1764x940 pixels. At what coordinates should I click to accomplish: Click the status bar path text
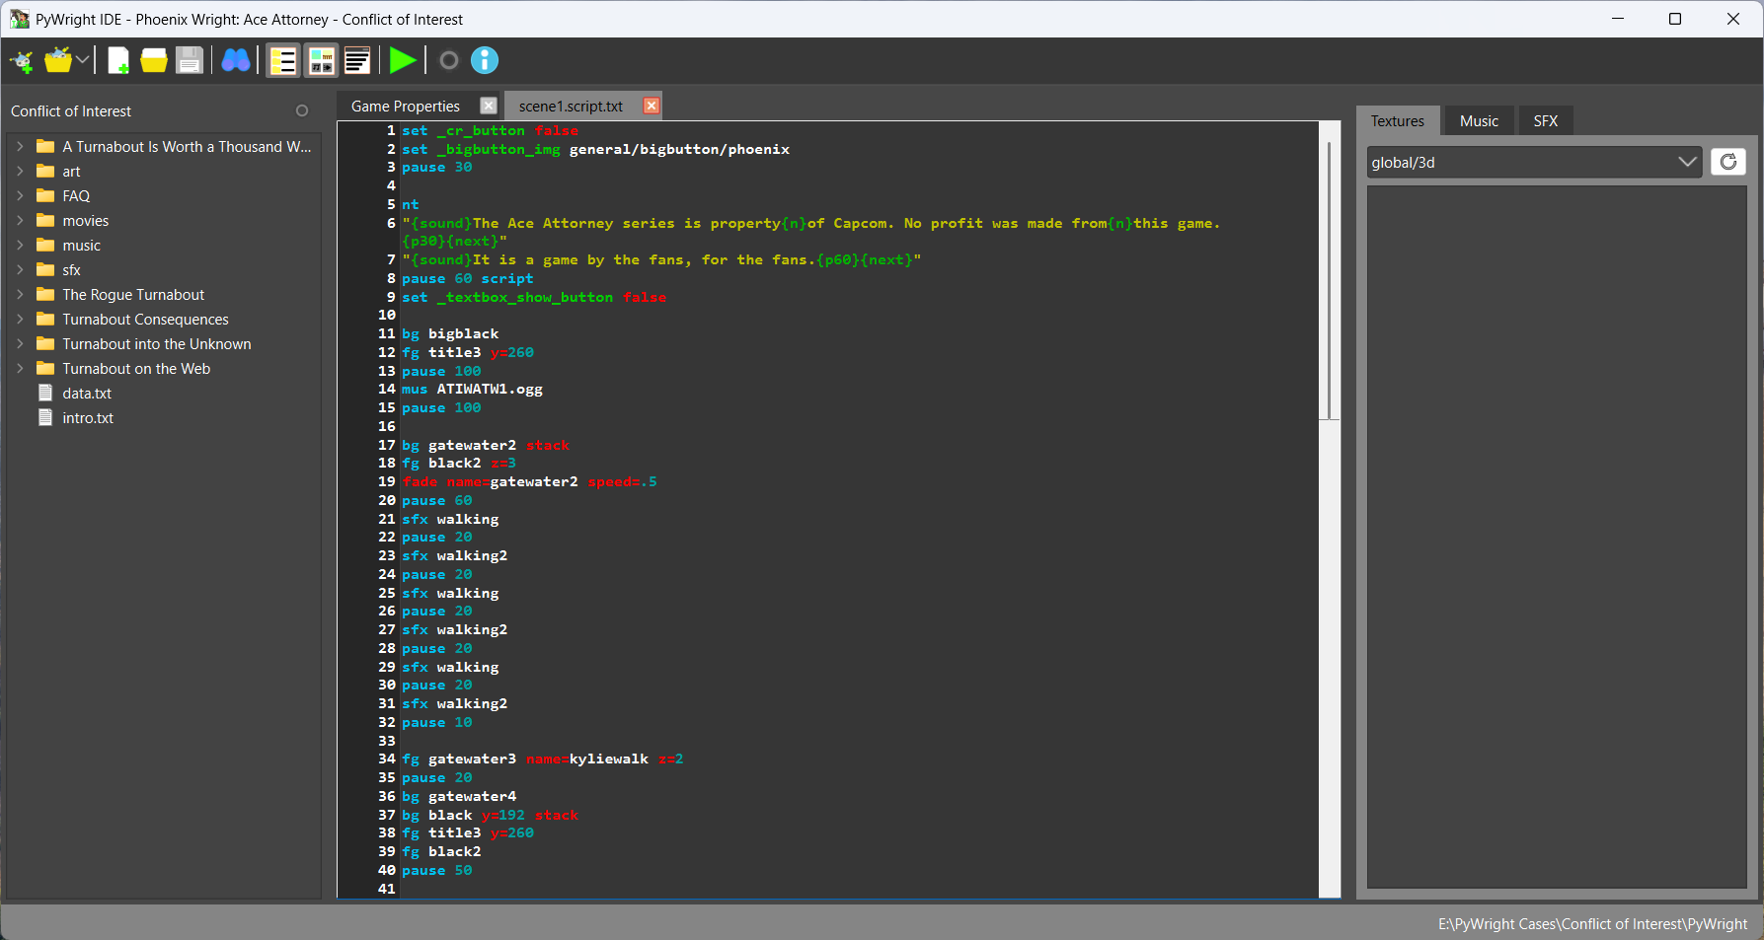tap(1592, 924)
